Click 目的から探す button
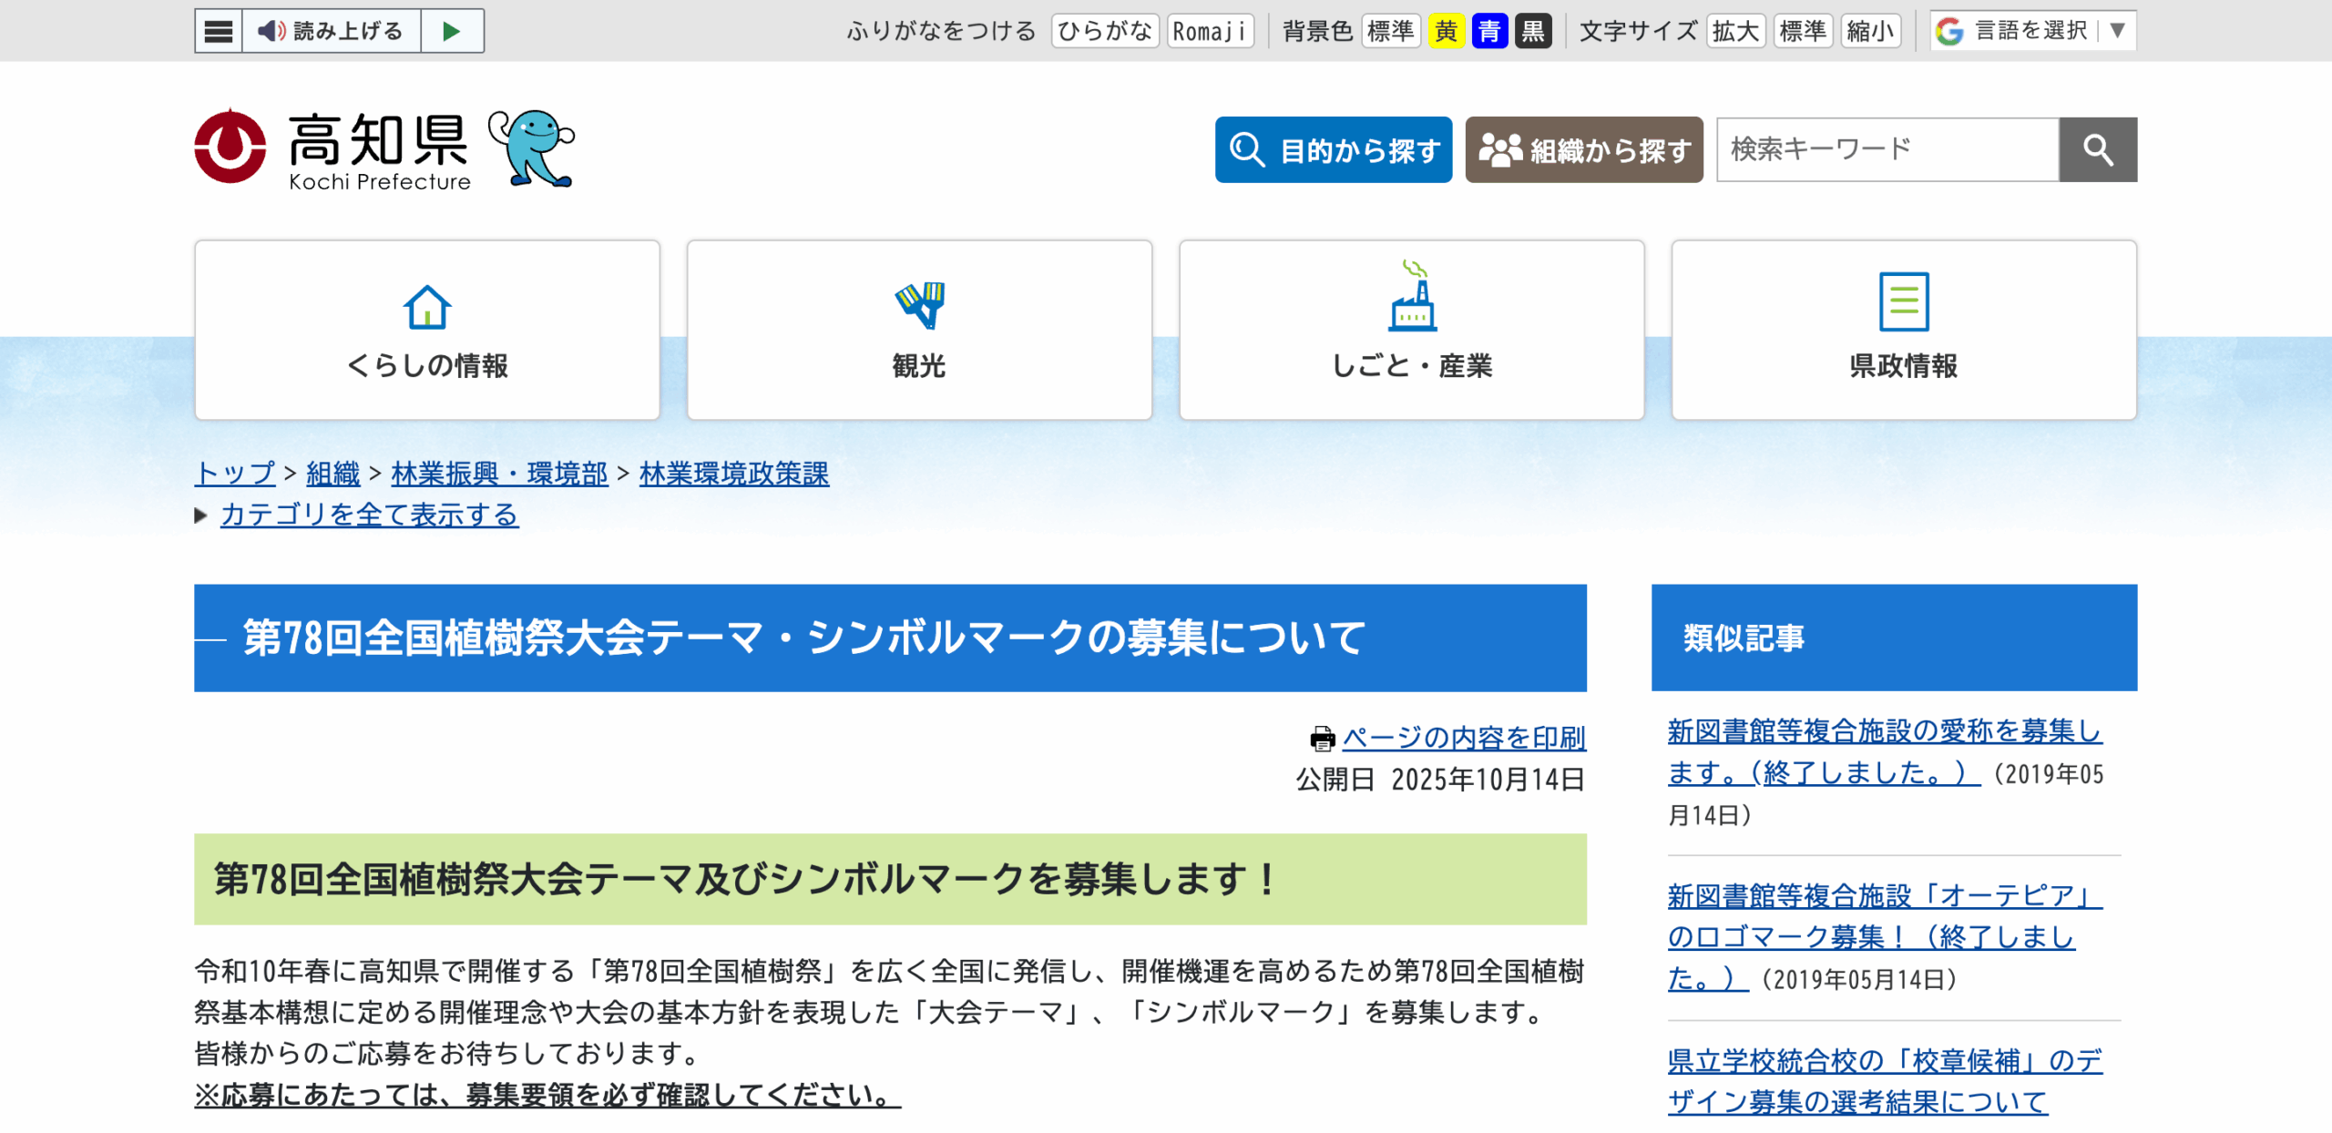2332x1133 pixels. click(1333, 149)
